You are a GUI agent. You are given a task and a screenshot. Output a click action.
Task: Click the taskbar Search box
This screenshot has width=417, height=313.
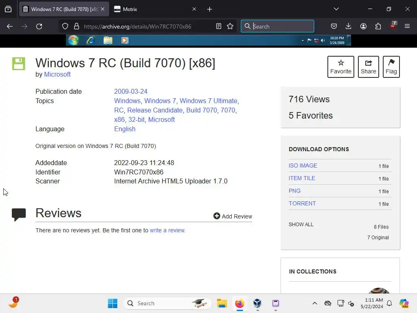pyautogui.click(x=167, y=303)
